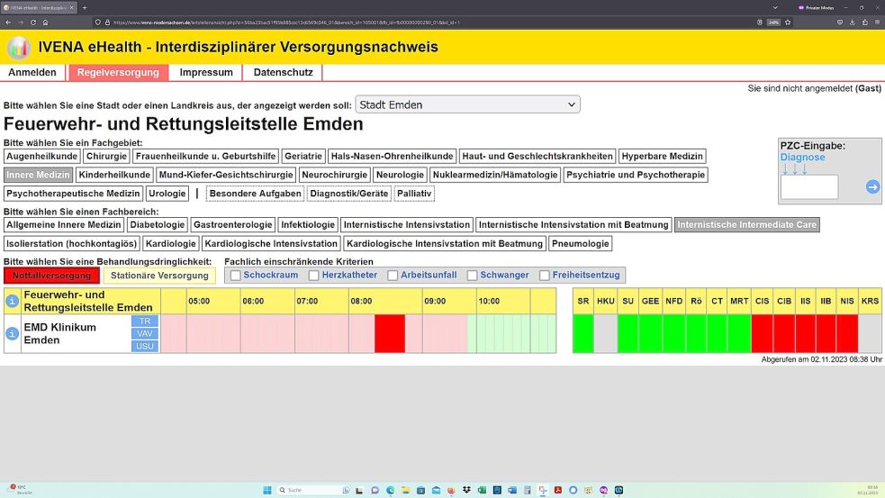Click the PZC-Eingabe input field

click(x=808, y=187)
